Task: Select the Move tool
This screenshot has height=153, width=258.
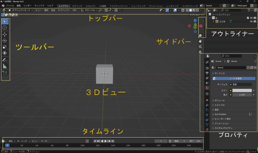Action: 5,34
